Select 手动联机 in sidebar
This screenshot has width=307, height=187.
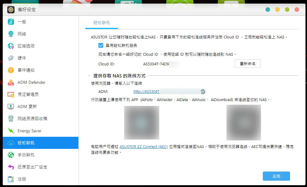41,155
